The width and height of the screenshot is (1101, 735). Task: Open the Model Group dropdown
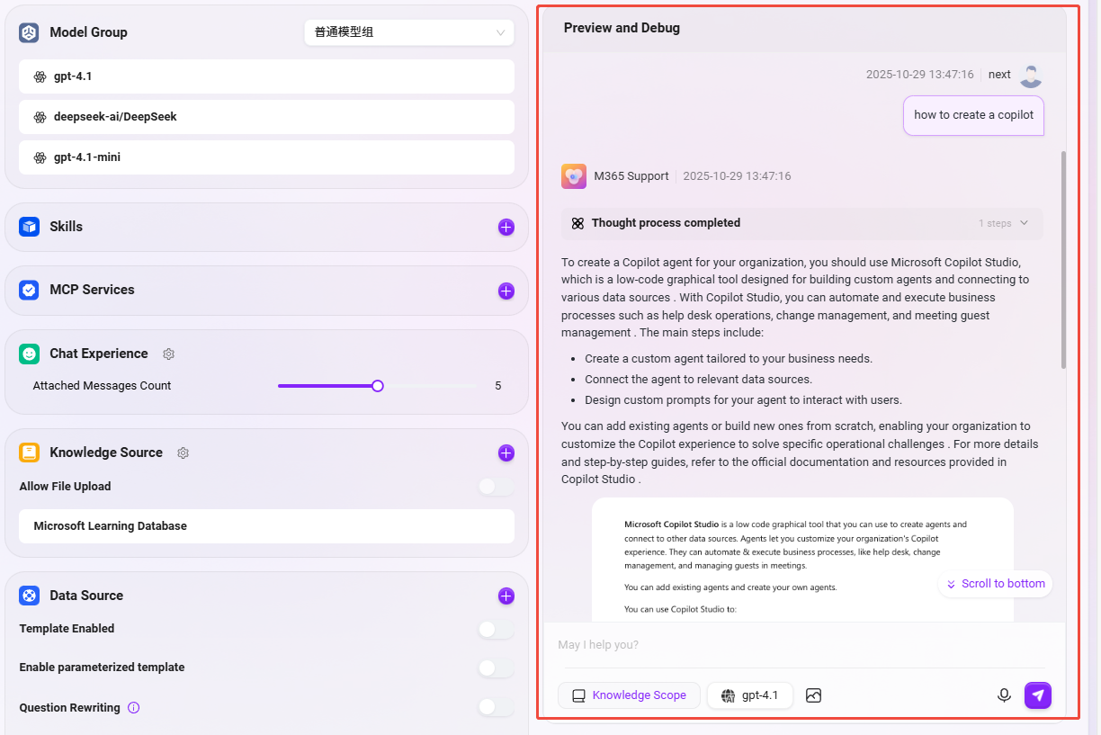tap(409, 32)
